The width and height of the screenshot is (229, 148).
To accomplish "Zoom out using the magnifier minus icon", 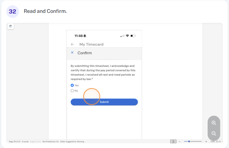I will [x=214, y=134].
